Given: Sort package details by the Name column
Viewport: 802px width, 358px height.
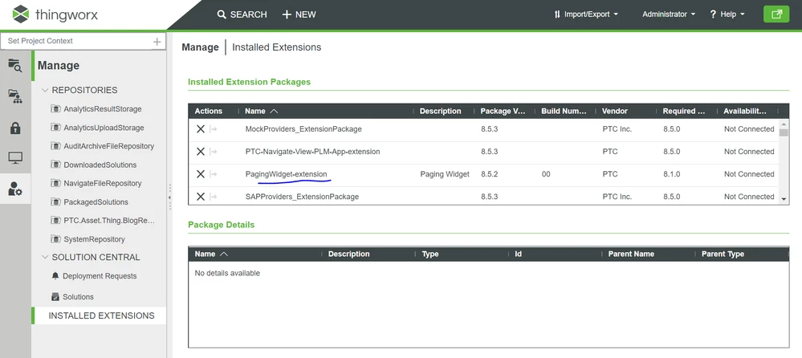Looking at the screenshot, I should pos(210,254).
